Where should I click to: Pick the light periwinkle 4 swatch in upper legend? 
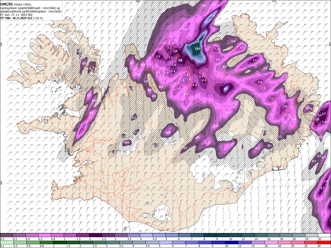[146, 235]
